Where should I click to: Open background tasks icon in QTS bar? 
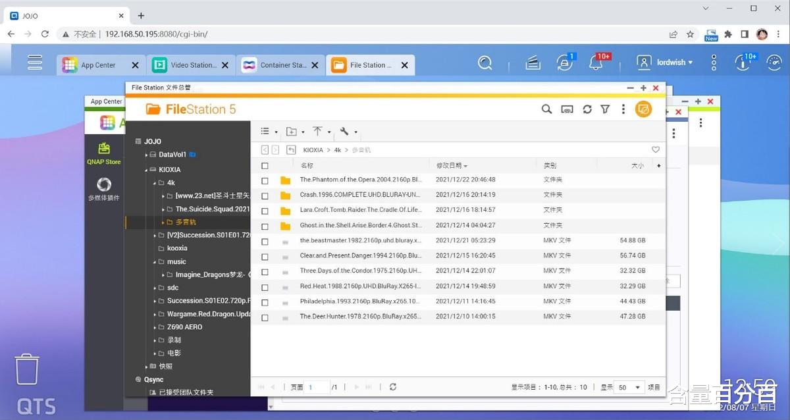(533, 63)
